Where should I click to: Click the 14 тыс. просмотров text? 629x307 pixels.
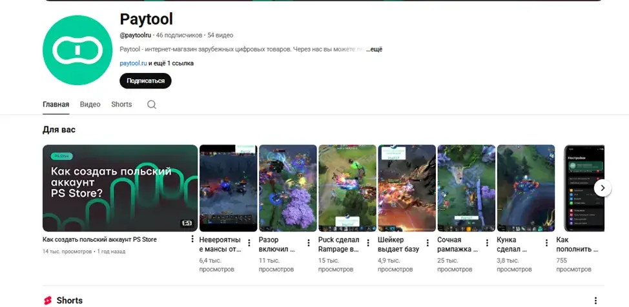[67, 252]
